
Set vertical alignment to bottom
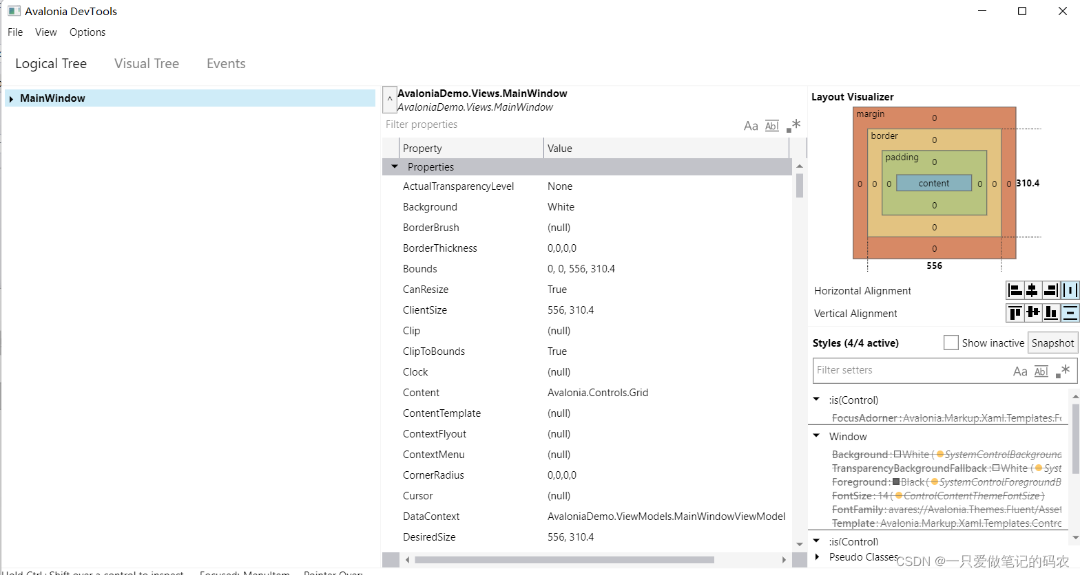tap(1050, 313)
